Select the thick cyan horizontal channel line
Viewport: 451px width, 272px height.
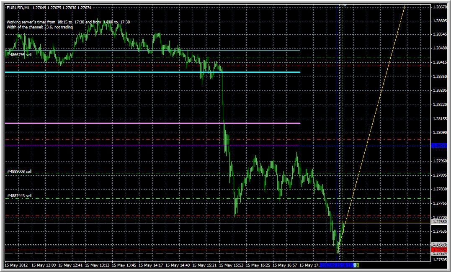pyautogui.click(x=152, y=72)
